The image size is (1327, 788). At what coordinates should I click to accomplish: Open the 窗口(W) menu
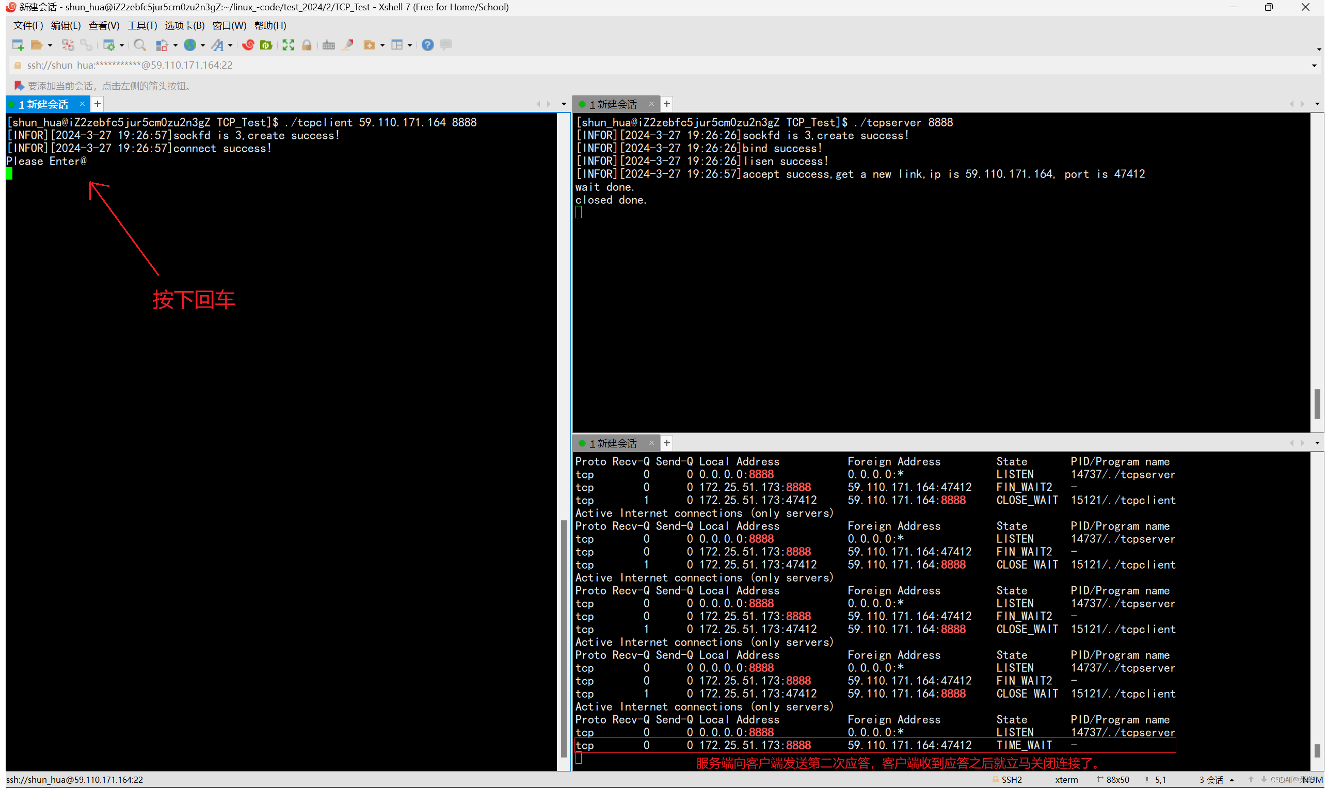point(229,25)
